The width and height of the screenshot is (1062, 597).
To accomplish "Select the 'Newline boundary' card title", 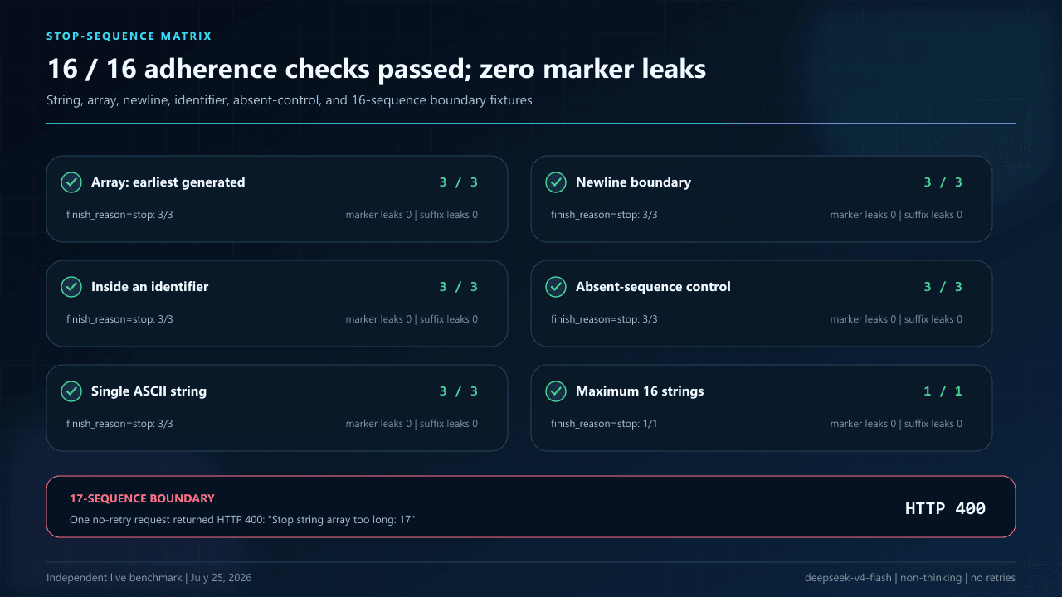I will tap(633, 182).
